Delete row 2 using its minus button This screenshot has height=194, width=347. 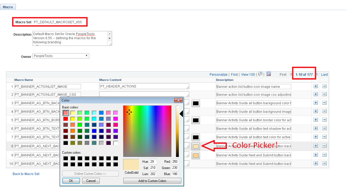click(x=324, y=94)
